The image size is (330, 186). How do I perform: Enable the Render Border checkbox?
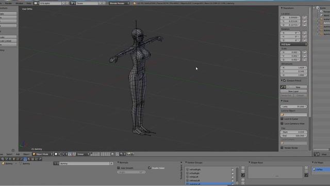coord(282,148)
